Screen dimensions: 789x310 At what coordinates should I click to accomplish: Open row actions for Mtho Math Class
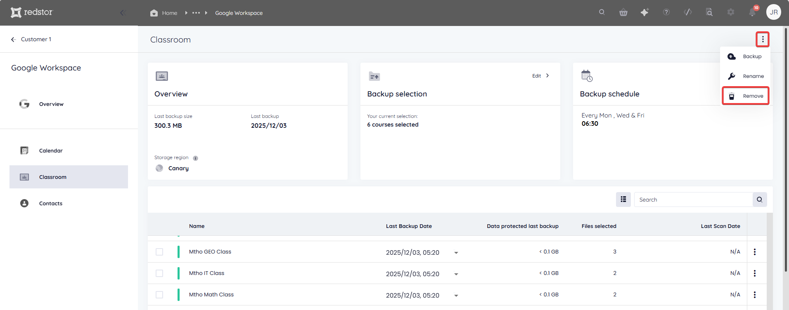[x=755, y=295]
